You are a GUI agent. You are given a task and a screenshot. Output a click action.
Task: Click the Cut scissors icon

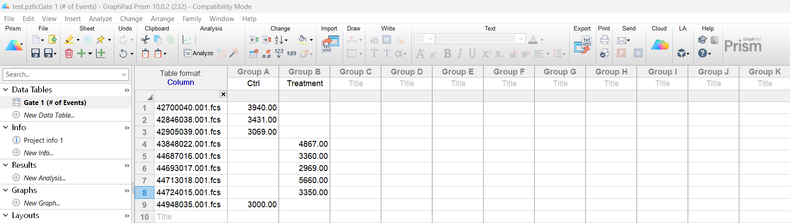point(145,40)
